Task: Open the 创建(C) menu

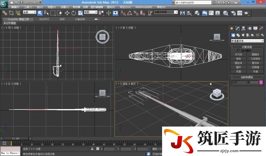Action: click(65, 7)
